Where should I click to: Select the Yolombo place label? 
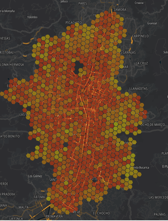(32, 17)
